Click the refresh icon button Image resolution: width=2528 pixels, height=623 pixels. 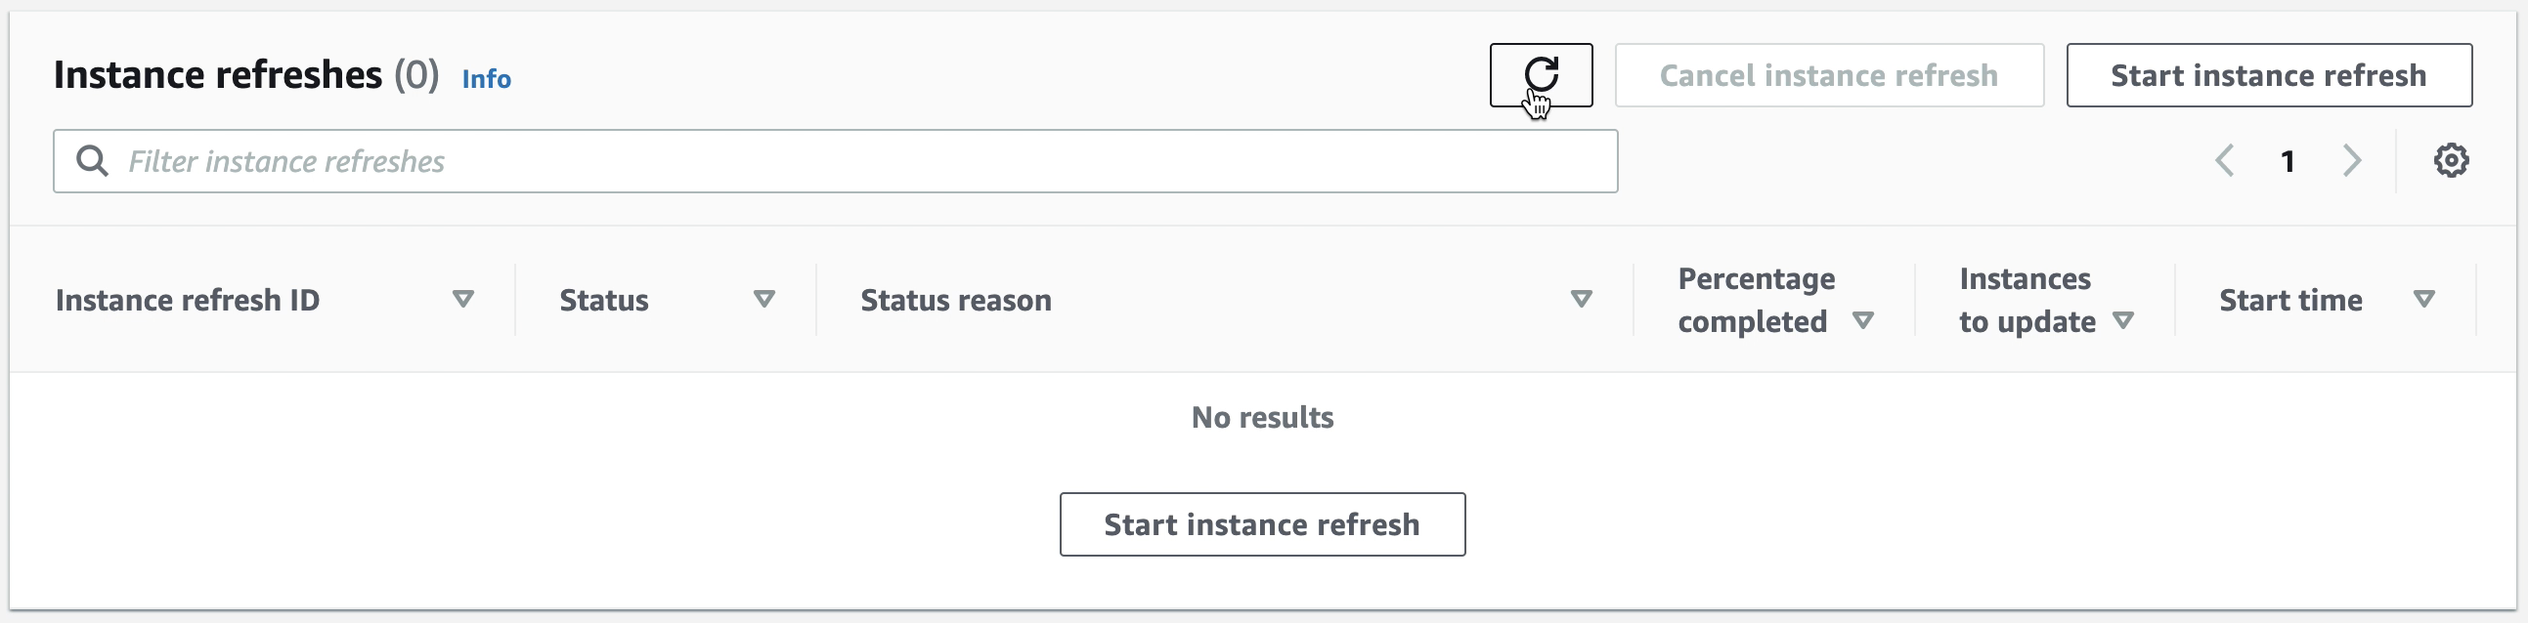(1541, 75)
